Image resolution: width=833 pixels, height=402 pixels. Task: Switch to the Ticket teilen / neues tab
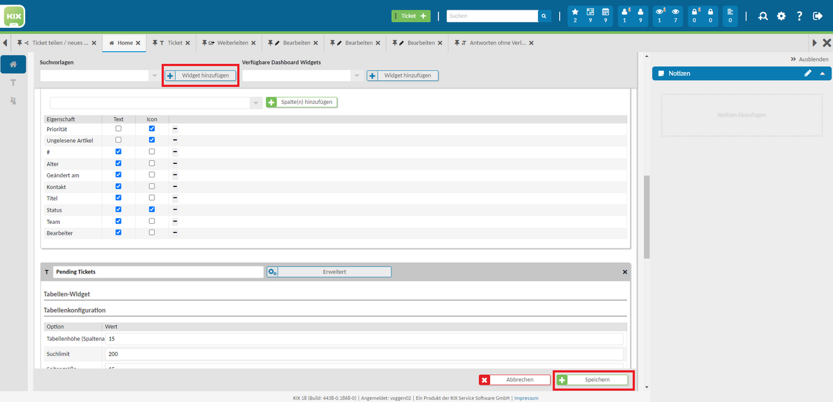(56, 43)
